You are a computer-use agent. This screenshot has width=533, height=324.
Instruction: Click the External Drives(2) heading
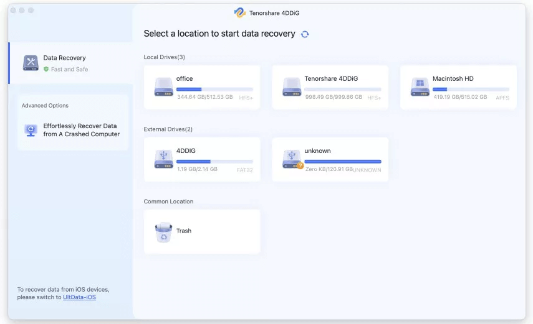[x=168, y=129]
